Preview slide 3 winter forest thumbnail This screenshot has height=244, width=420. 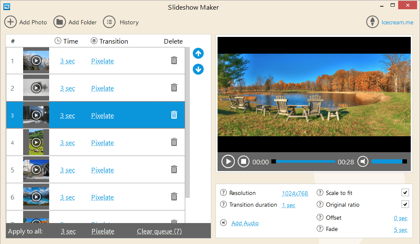(36, 115)
